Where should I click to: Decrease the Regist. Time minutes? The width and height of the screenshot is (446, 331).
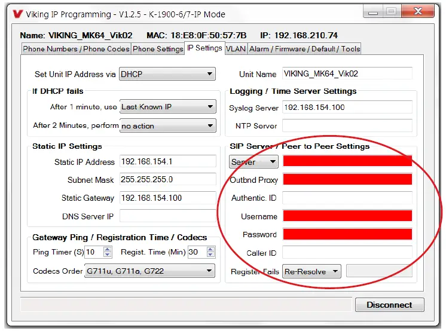coord(210,255)
